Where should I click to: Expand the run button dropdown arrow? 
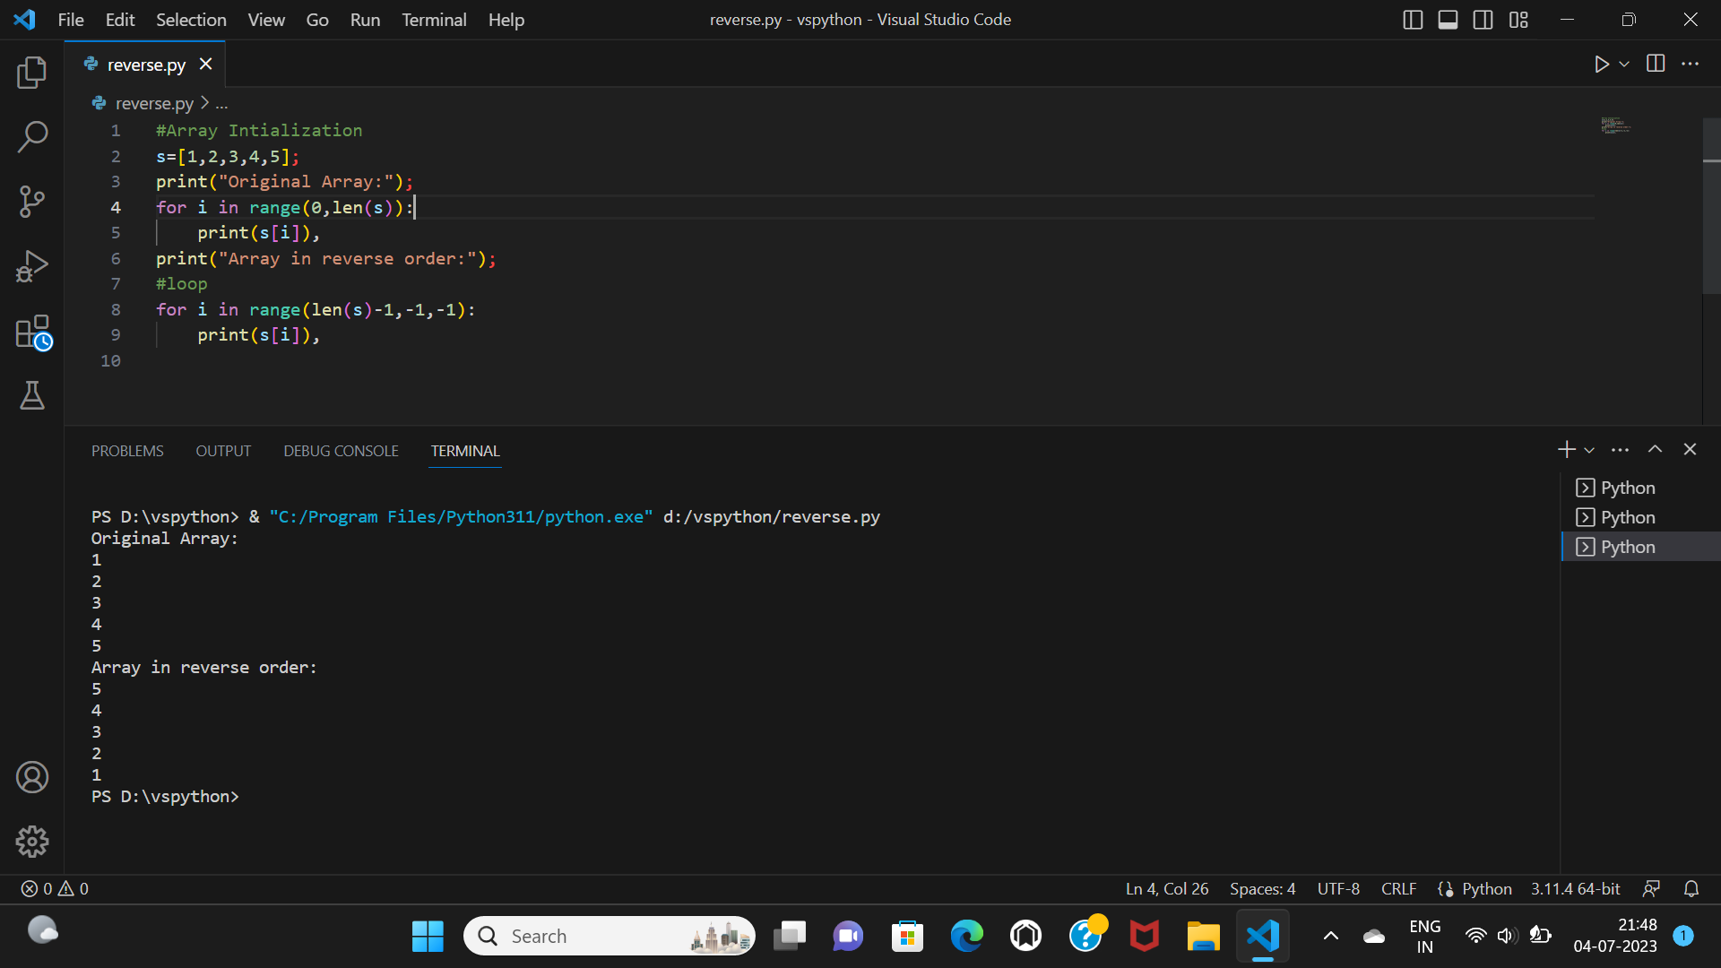[1624, 64]
